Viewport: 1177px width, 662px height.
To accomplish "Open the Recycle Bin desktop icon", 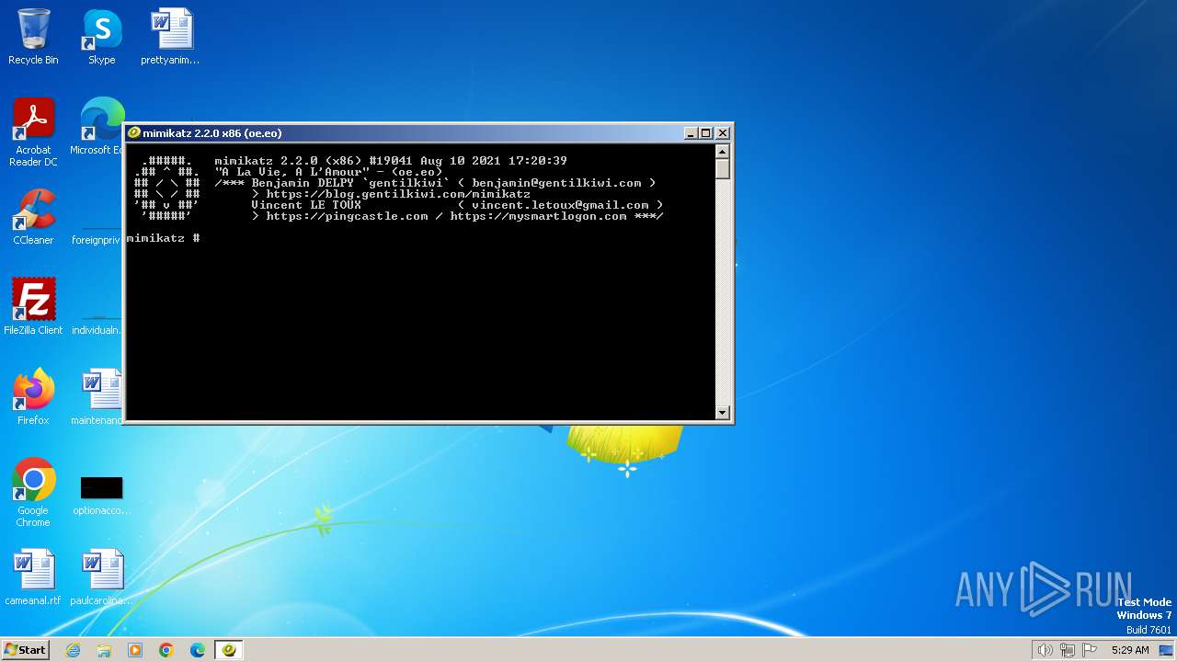I will (33, 37).
